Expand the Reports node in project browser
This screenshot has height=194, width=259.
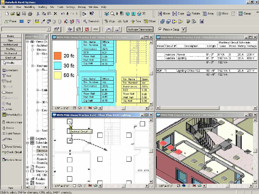click(27, 167)
